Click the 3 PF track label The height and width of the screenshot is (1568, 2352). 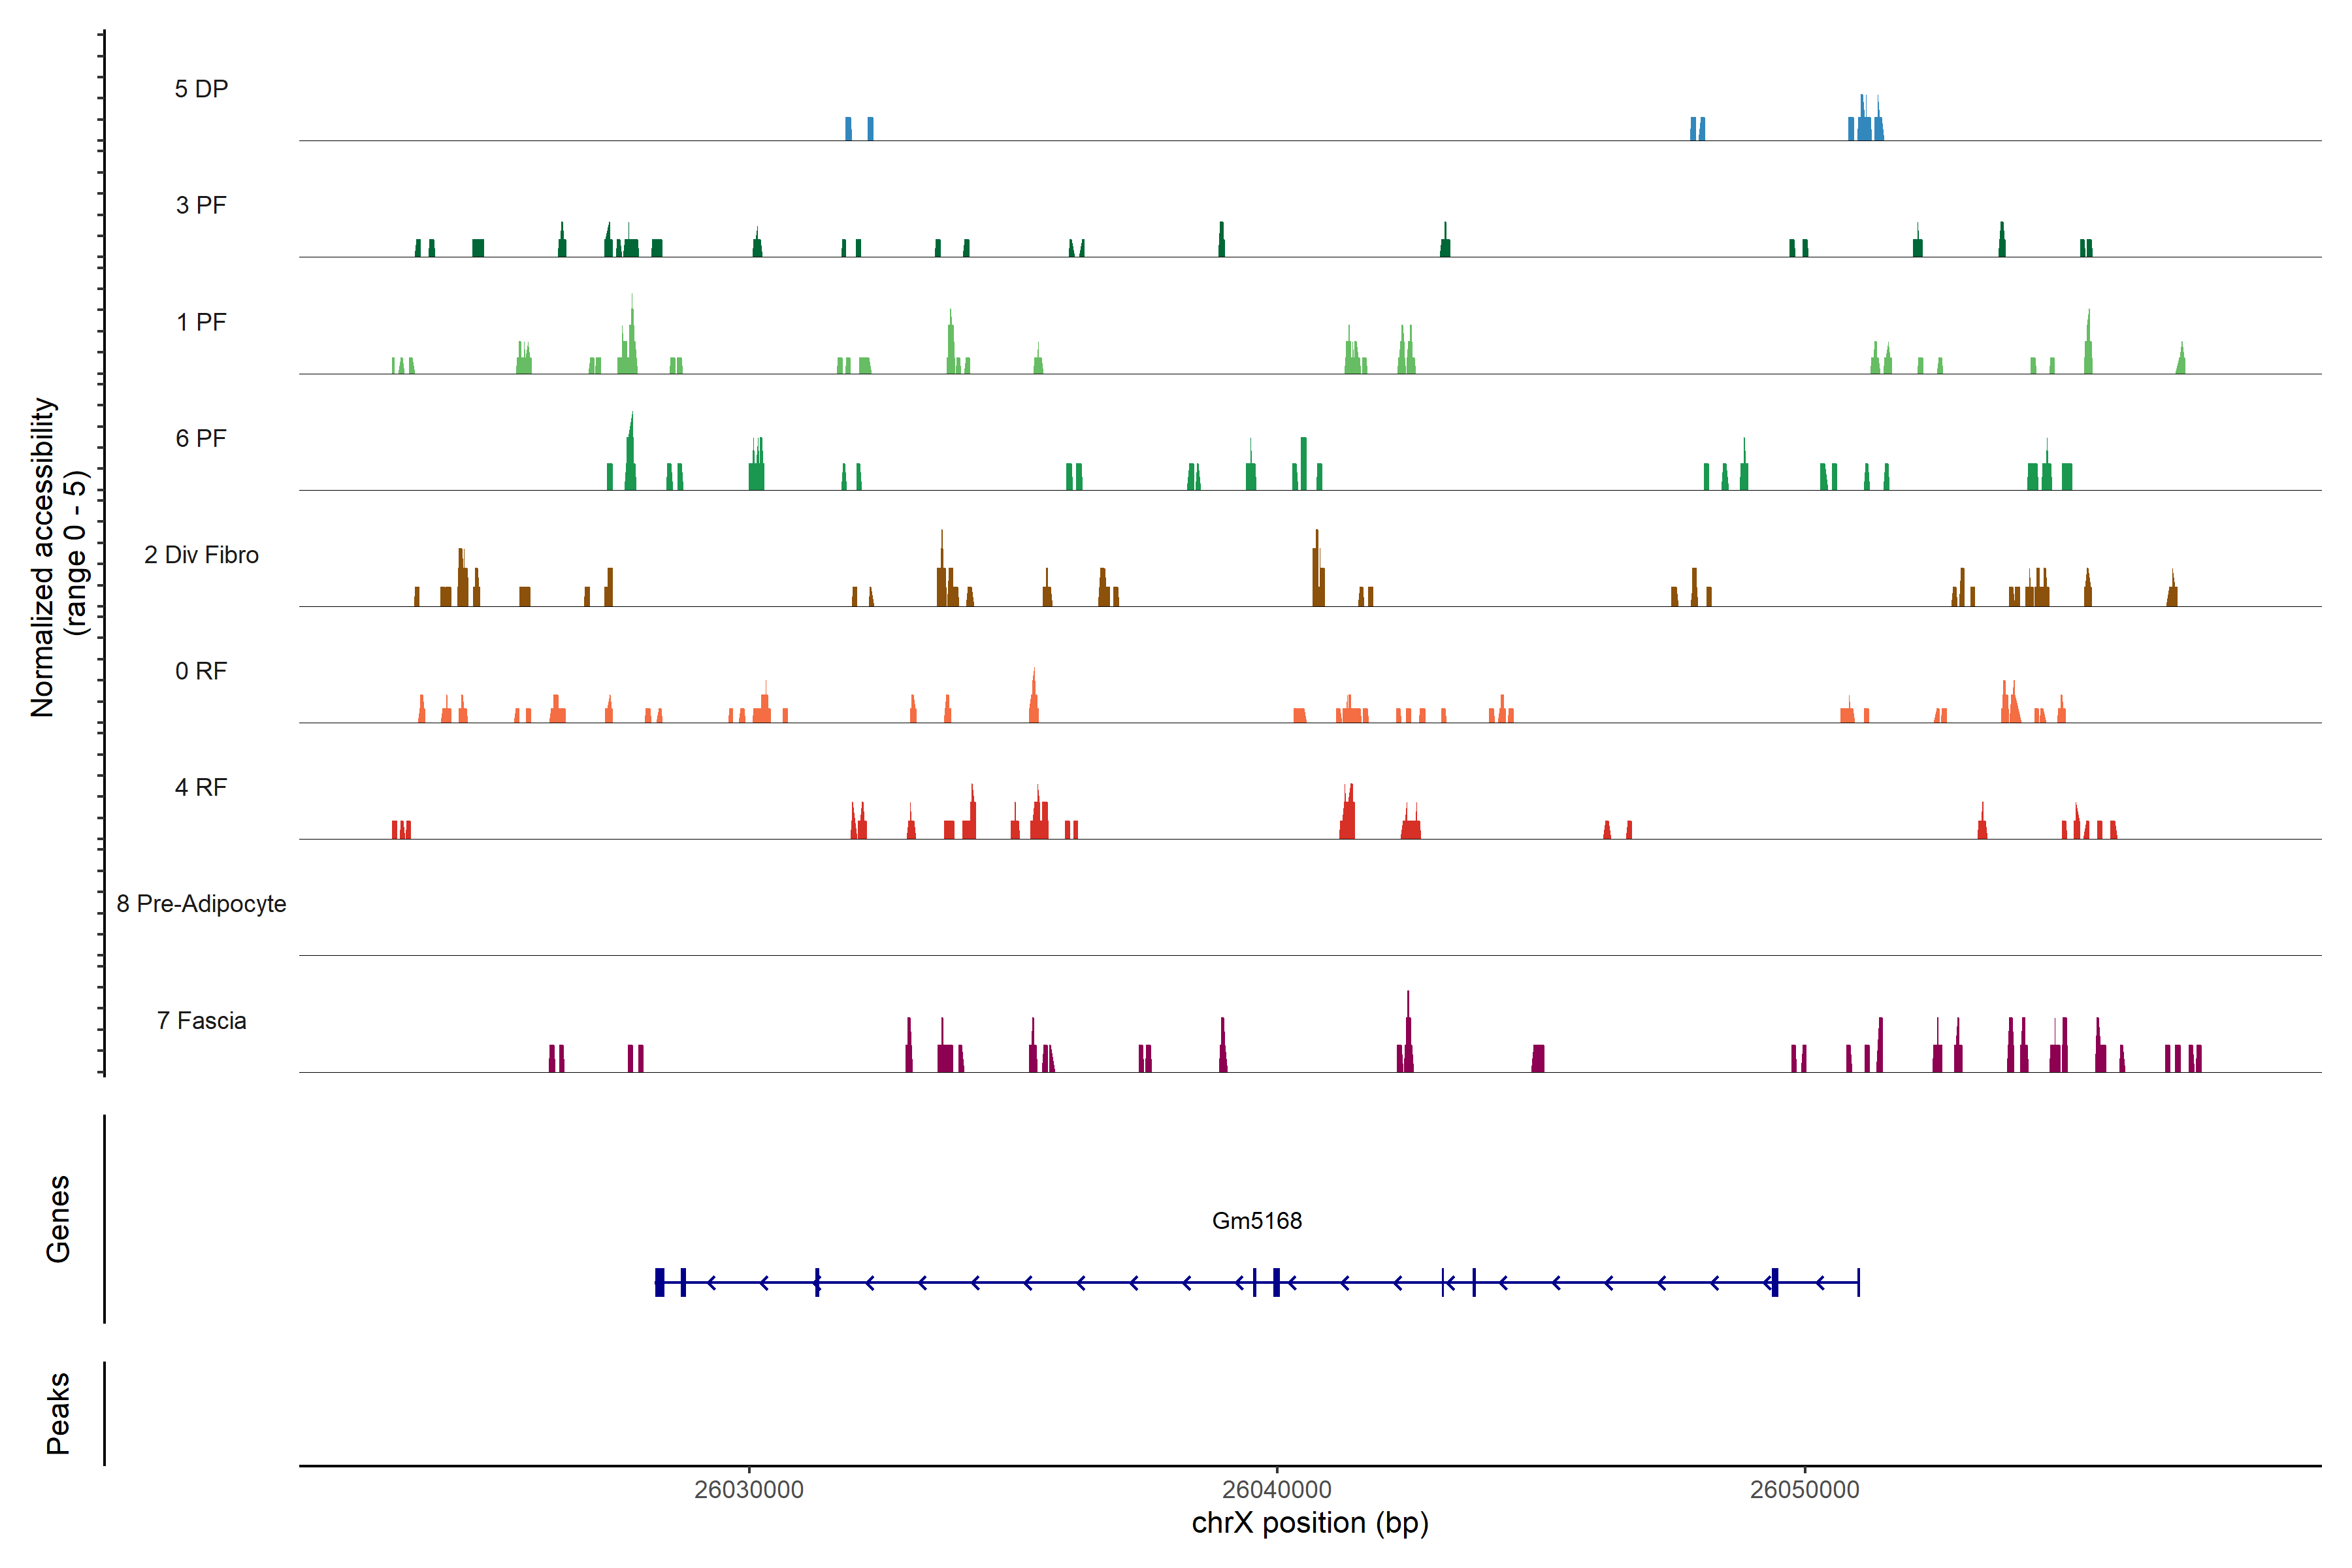(x=201, y=205)
